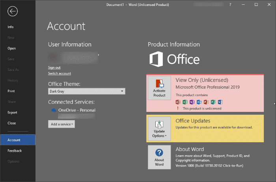Click the OneNote app icon
Viewport: 276px width, 182px height.
[192, 102]
